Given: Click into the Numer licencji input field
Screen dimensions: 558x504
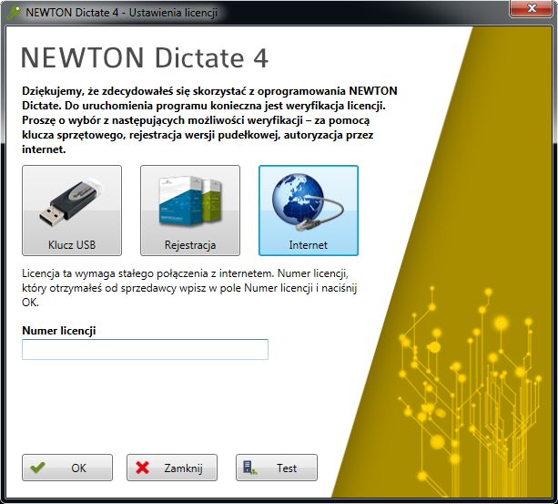Looking at the screenshot, I should pos(145,349).
